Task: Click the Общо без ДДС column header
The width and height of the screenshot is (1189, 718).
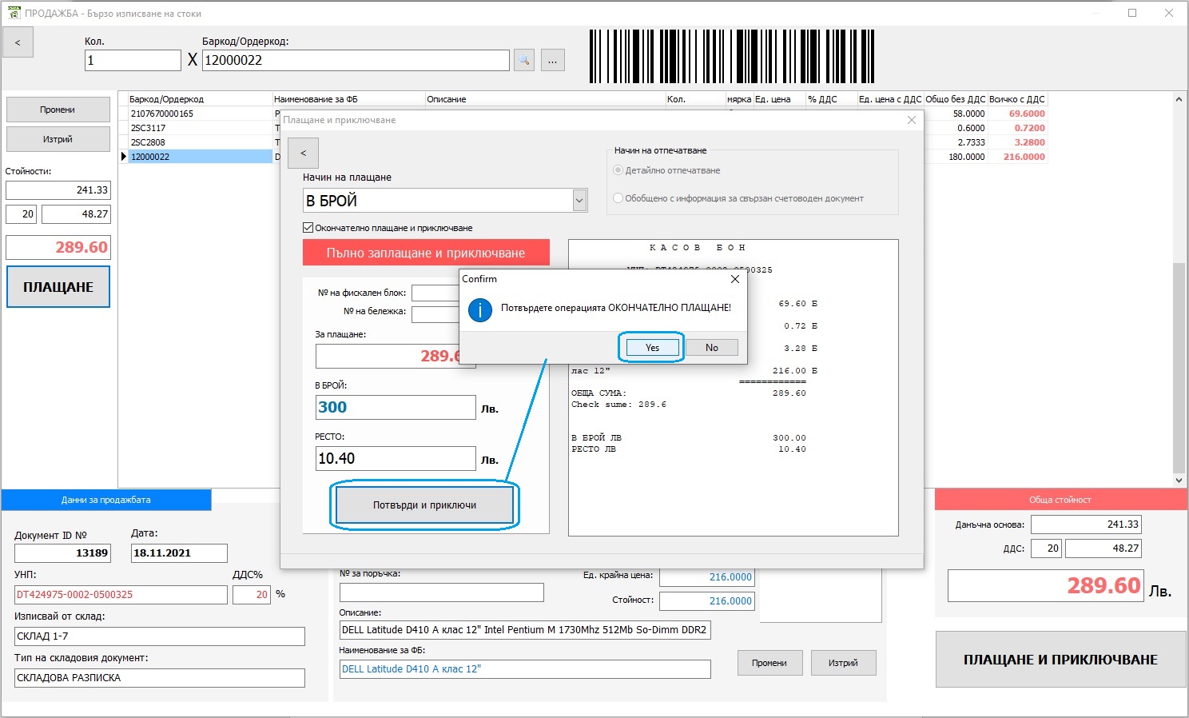Action: (x=956, y=99)
